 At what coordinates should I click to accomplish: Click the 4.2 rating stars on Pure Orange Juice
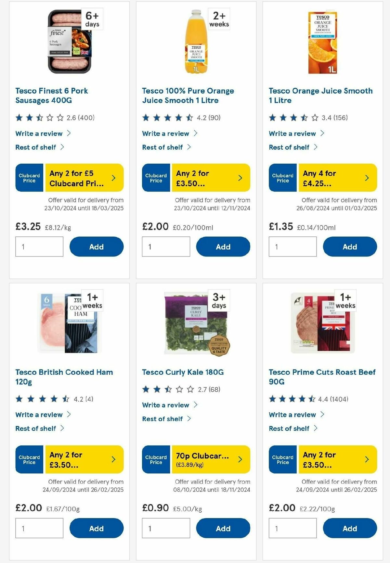[166, 119]
